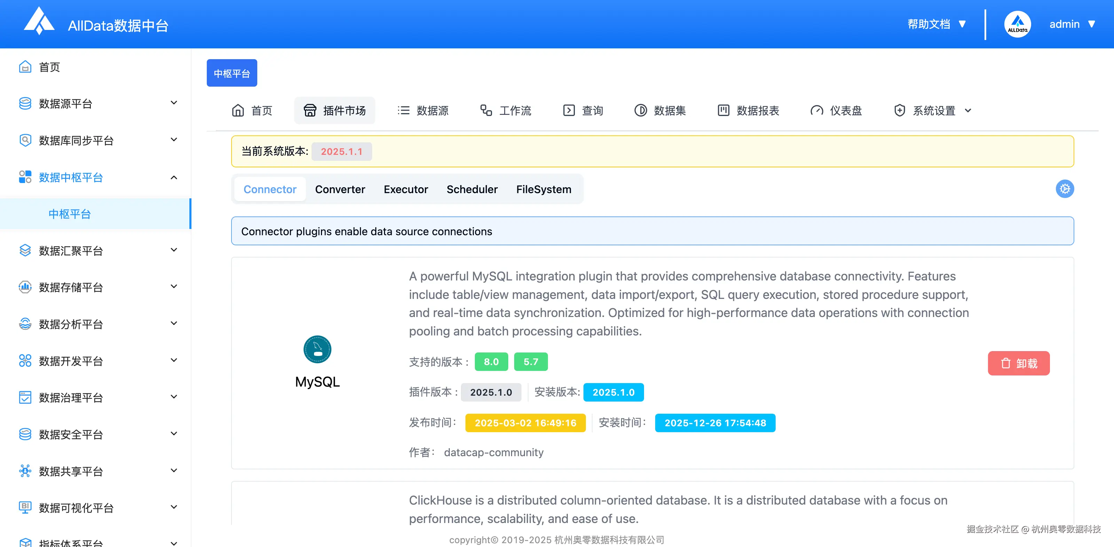
Task: Select 中枢平台 sidebar submenu item
Action: pyautogui.click(x=69, y=214)
